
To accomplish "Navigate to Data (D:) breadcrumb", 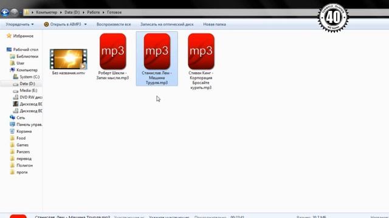I will click(72, 12).
